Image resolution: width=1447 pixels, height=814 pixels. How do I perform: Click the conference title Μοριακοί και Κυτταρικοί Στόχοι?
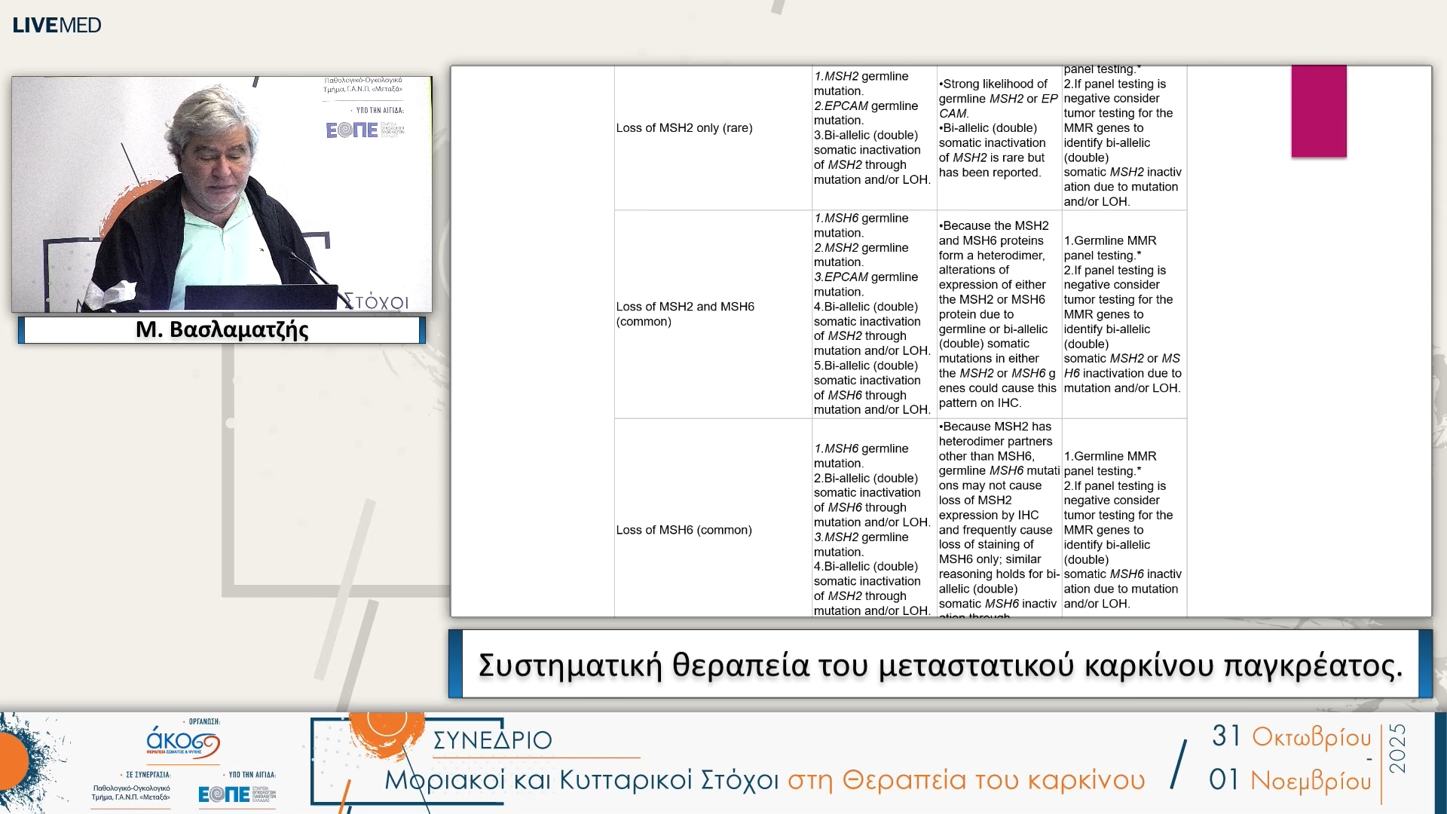pos(581,780)
